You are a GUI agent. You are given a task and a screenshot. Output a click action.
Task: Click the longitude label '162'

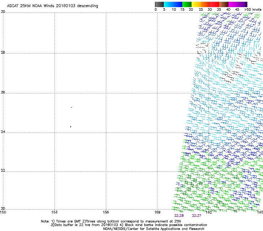click(209, 213)
